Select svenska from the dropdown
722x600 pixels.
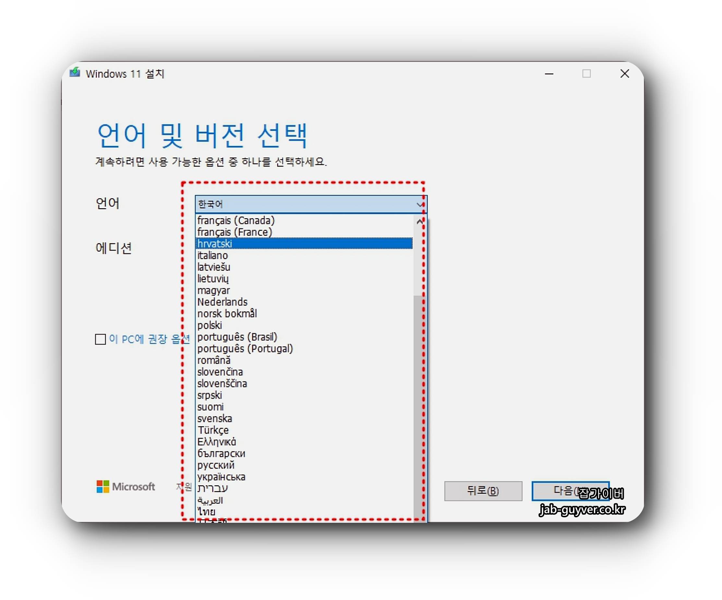pos(214,418)
